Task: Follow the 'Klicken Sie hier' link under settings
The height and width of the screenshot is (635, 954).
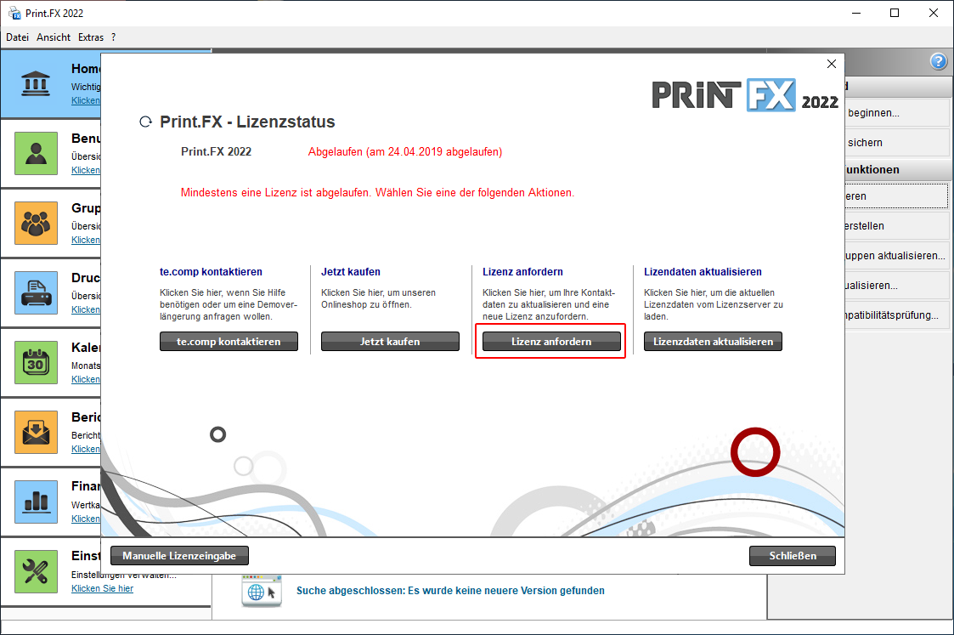Action: (x=102, y=588)
